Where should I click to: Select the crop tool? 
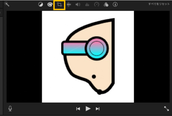tap(59, 4)
